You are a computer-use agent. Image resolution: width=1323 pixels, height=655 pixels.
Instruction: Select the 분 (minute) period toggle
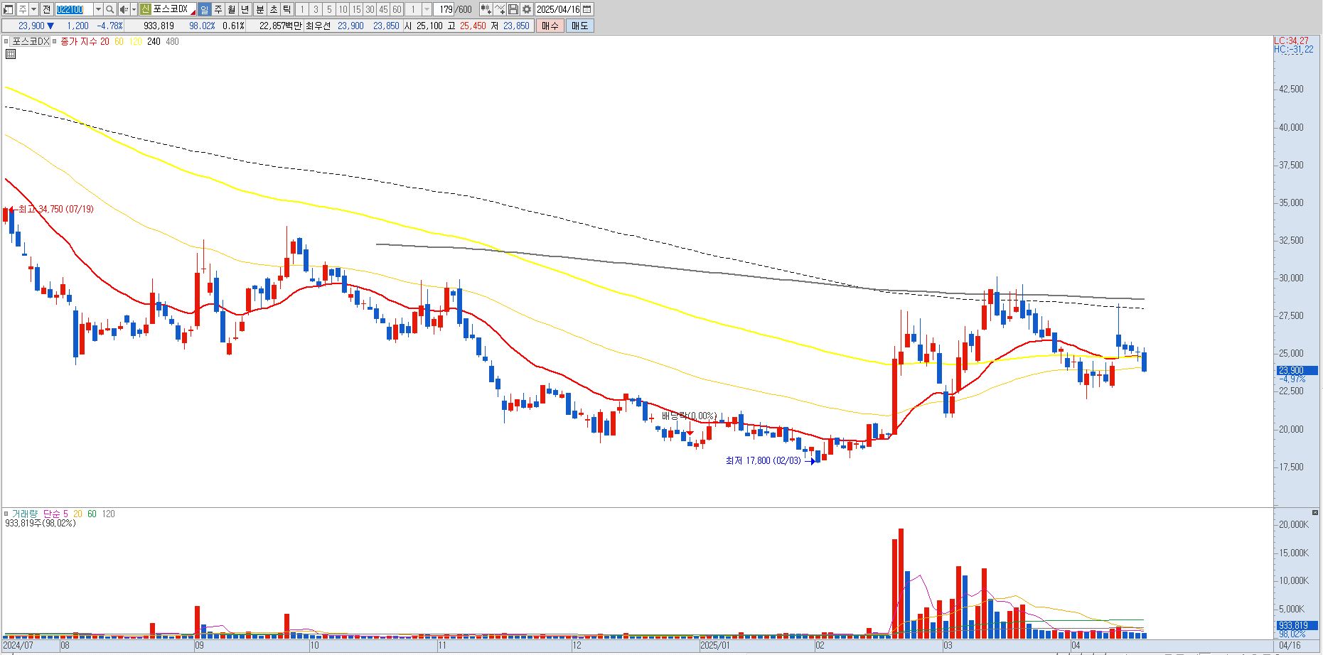pos(260,9)
